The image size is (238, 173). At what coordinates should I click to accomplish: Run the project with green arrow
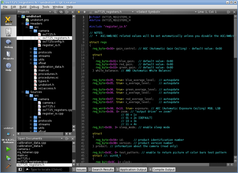click(8, 149)
